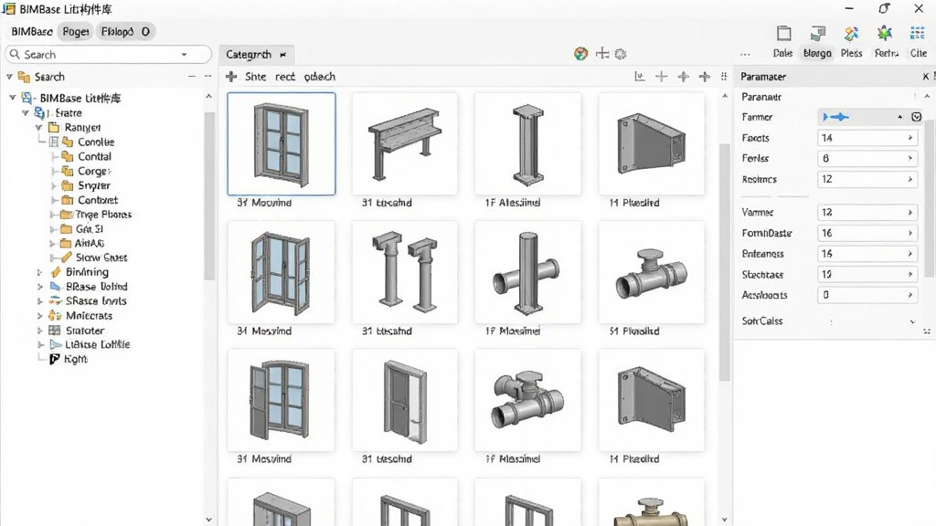
Task: Click the plus icon before Shte
Action: coord(231,77)
